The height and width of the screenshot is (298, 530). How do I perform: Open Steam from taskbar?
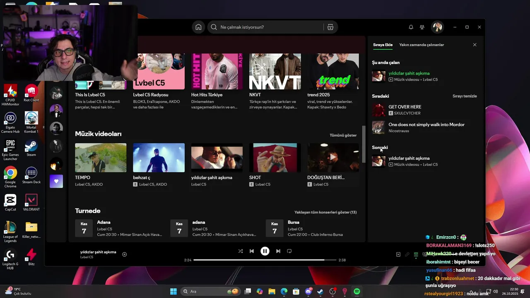pos(320,291)
